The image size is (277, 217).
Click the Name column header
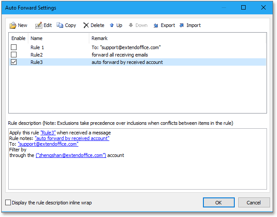pyautogui.click(x=58, y=38)
